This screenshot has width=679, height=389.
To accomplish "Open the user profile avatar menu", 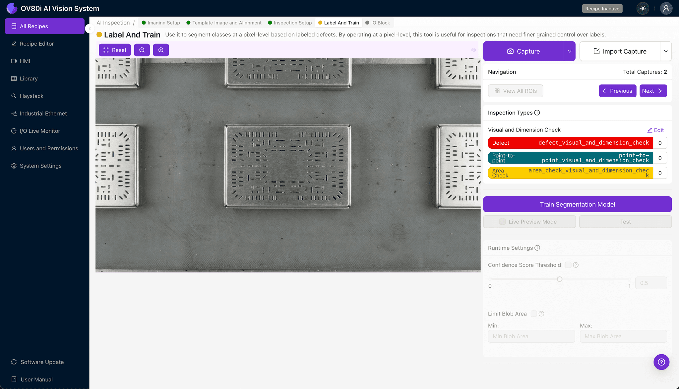I will pos(666,8).
